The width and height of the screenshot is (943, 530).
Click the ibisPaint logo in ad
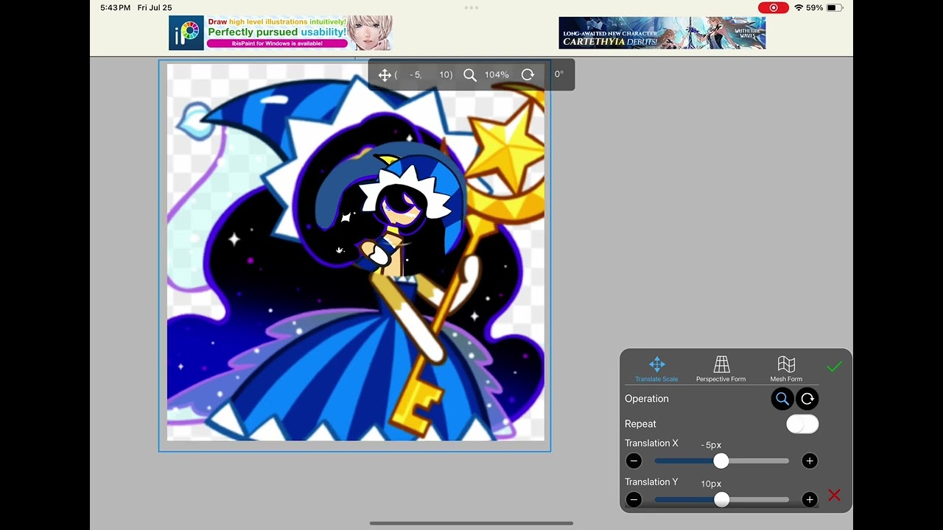click(186, 33)
